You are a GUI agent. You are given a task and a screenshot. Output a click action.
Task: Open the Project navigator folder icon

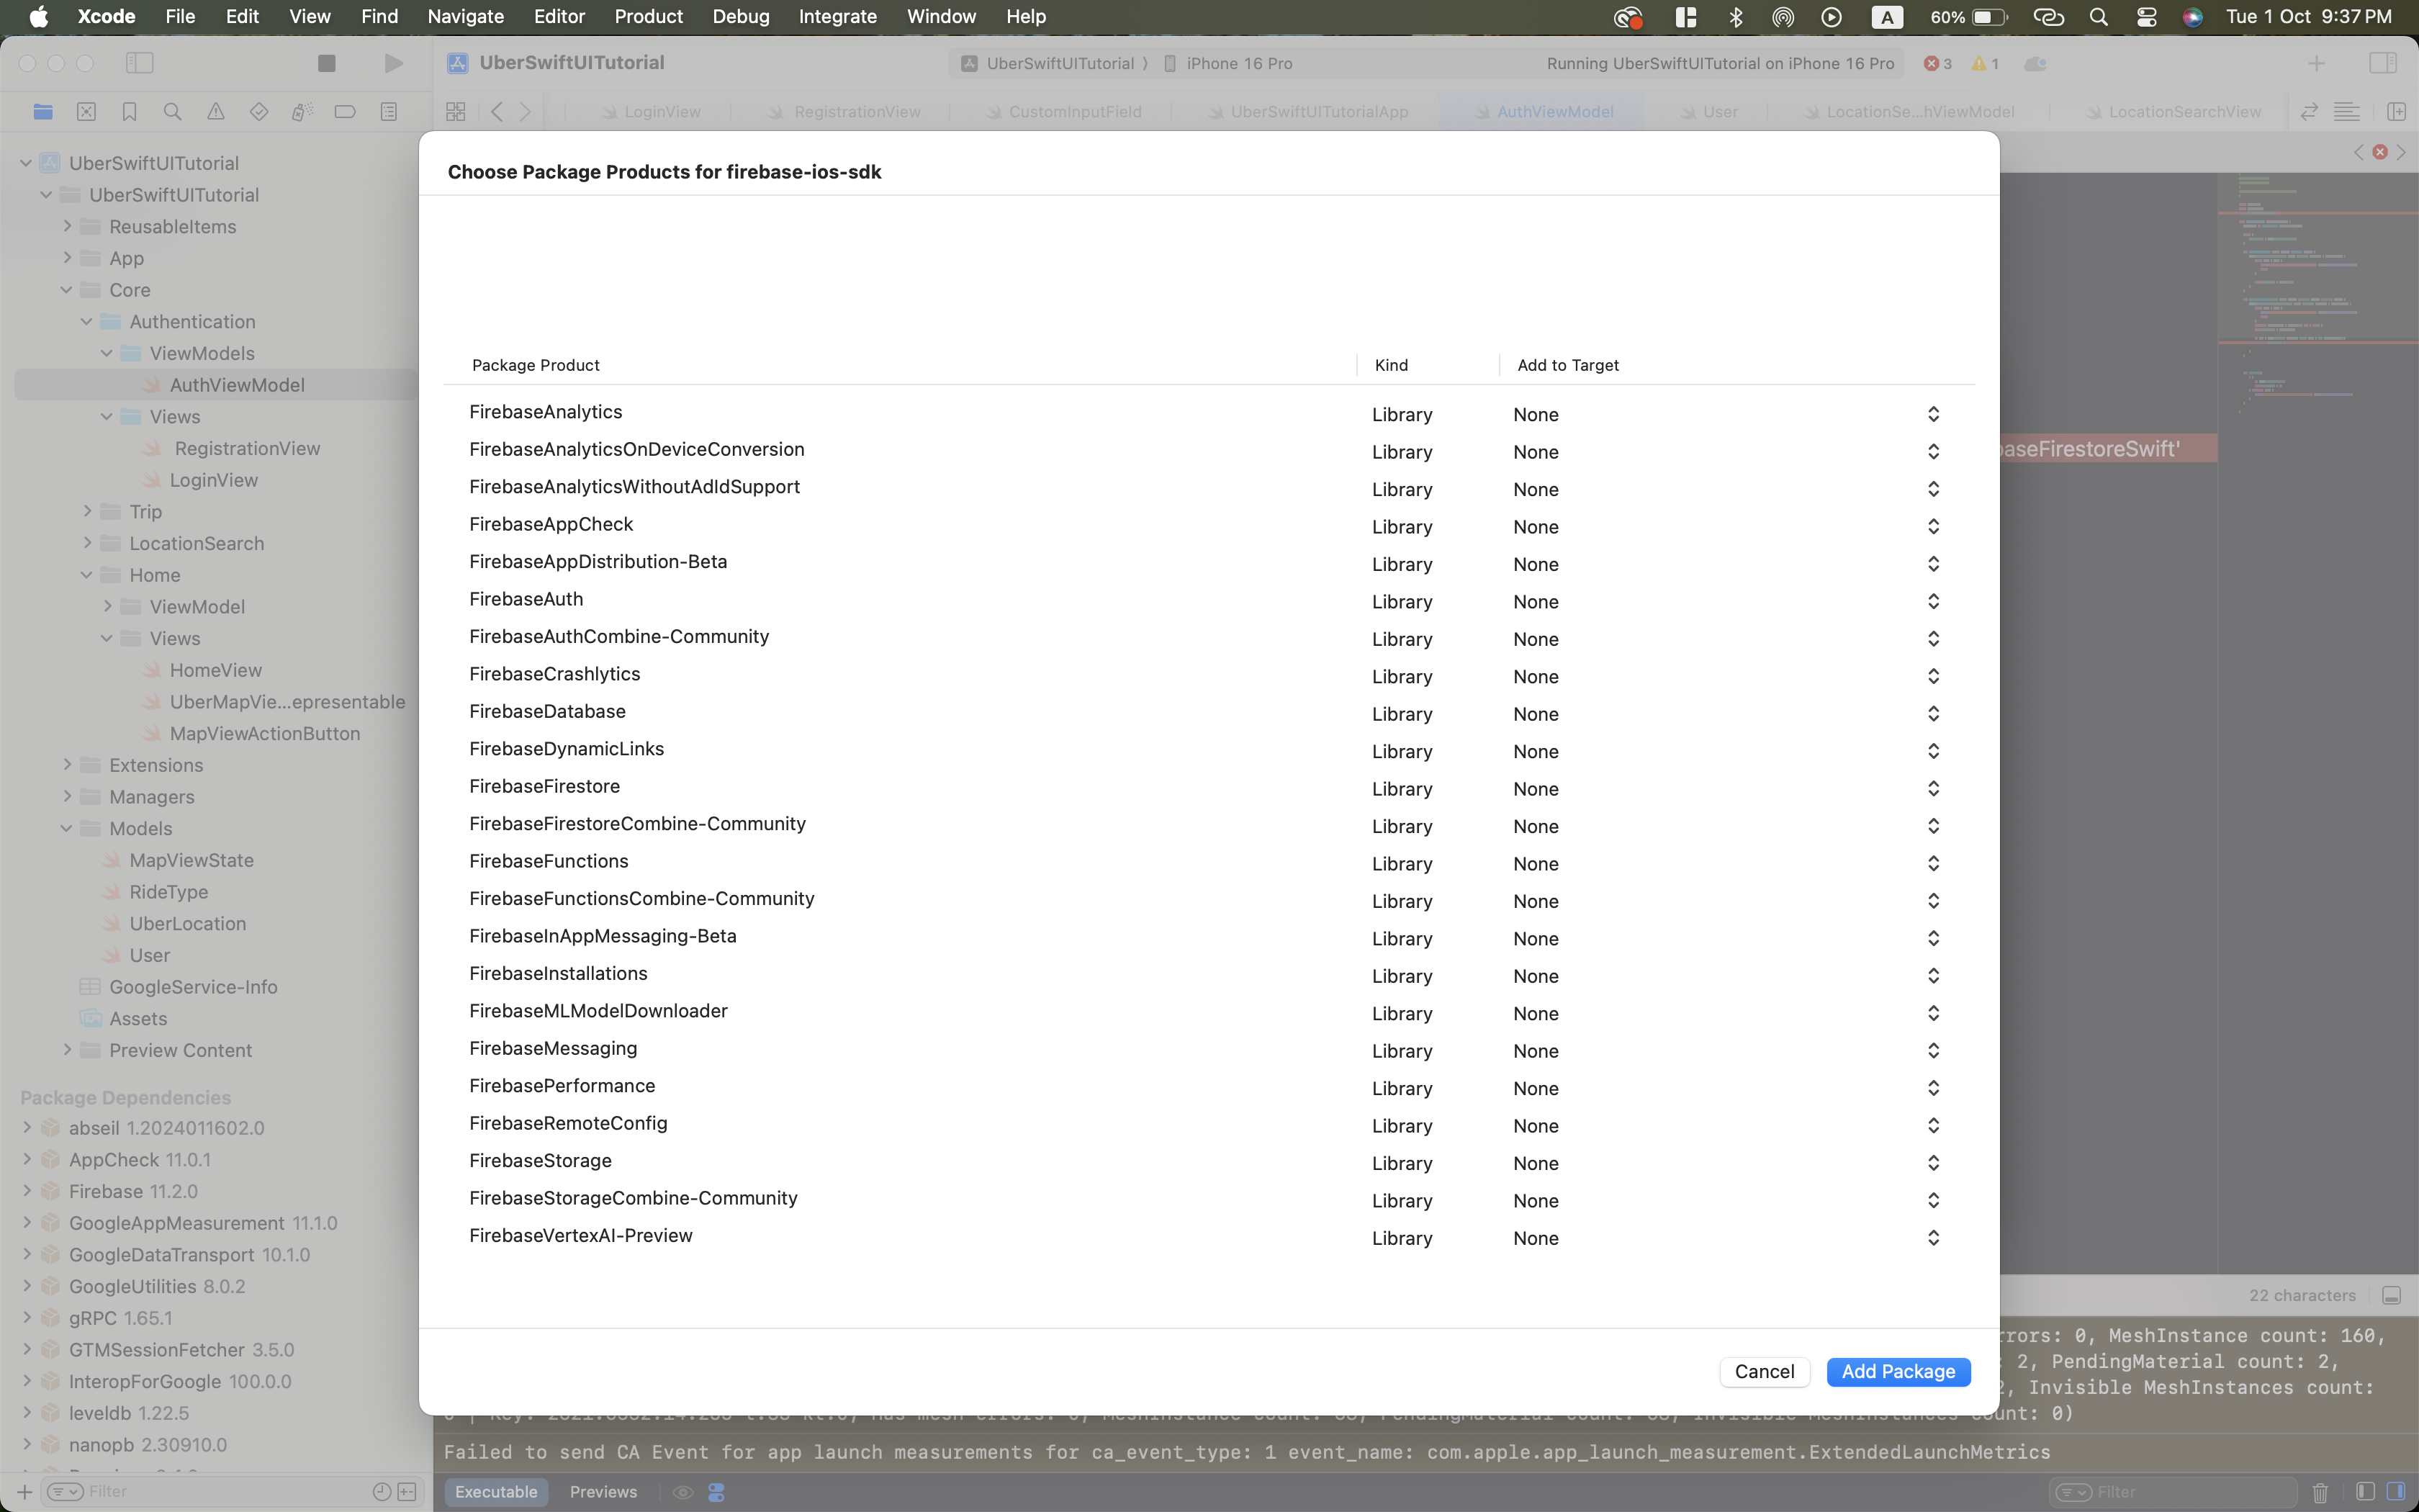point(43,112)
